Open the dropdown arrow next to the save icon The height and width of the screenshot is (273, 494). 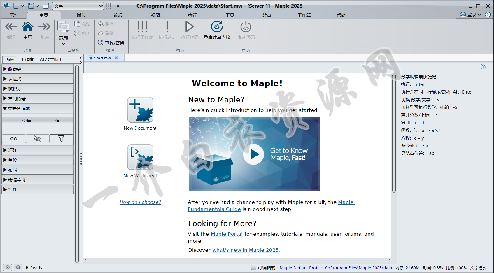[x=37, y=6]
